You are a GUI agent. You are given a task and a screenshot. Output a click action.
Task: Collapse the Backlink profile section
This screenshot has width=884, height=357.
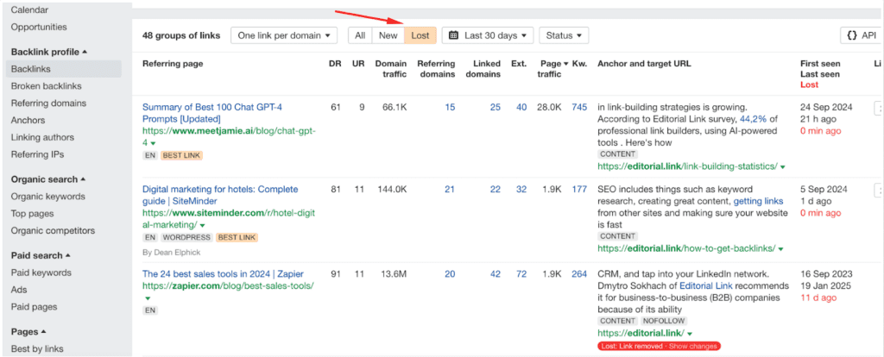49,52
